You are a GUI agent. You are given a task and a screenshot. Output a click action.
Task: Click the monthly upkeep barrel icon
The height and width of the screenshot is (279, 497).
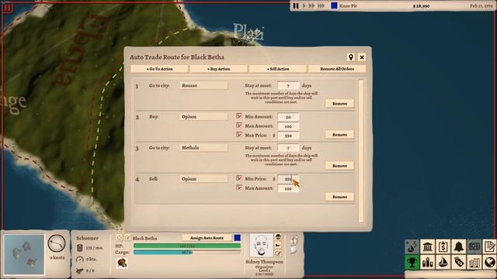pyautogui.click(x=80, y=248)
